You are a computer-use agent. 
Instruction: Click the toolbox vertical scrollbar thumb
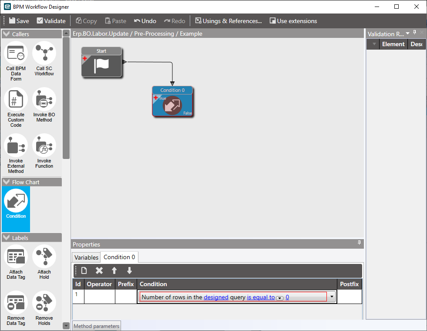pos(66,98)
